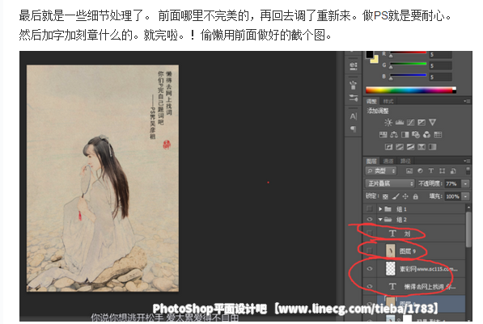Add a Photo Filter adjustment layer
Image resolution: width=483 pixels, height=324 pixels.
(416, 134)
